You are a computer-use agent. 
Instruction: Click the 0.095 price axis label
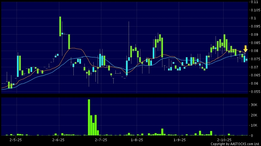pos(254,27)
